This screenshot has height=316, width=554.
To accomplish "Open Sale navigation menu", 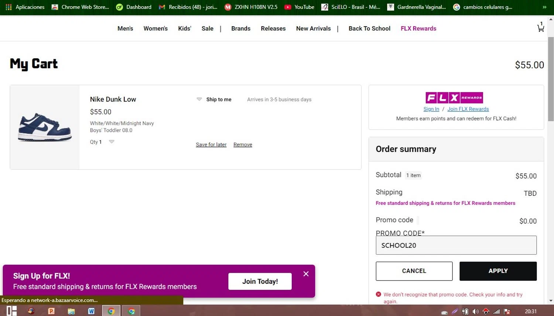I will coord(208,28).
